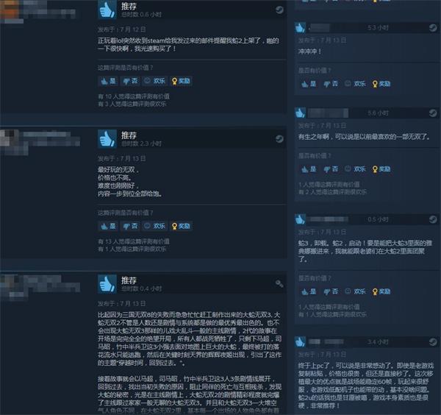This screenshot has height=415, width=441.
Task: Open the blurred avatar of the 2.3 小时 reviewer
Action: pos(14,142)
